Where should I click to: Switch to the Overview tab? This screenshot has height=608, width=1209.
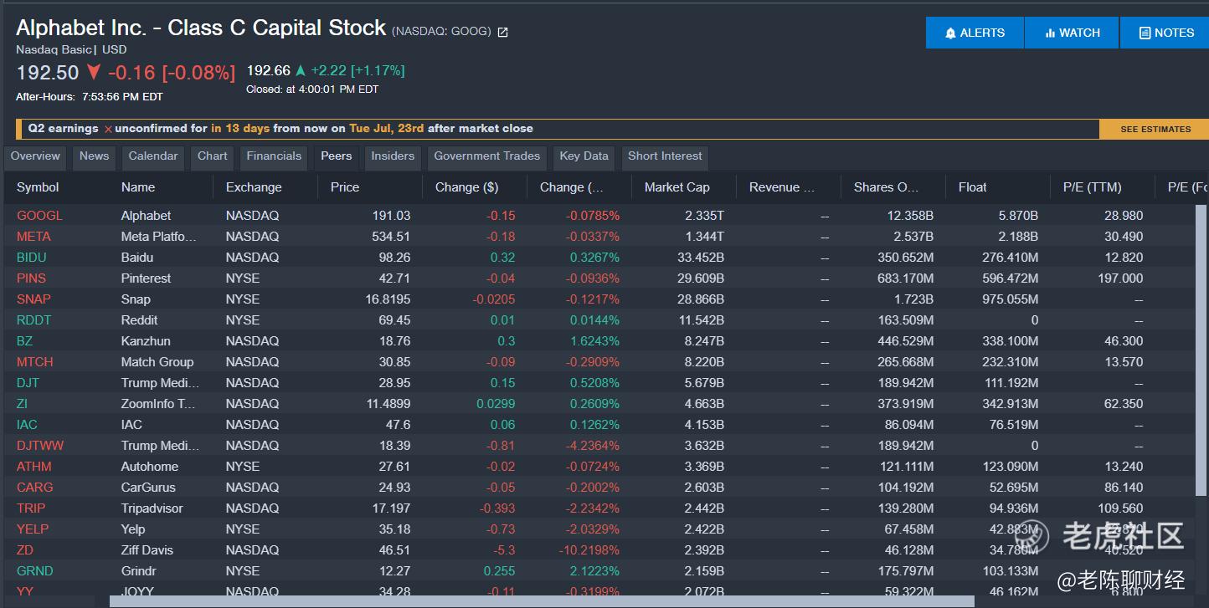[x=35, y=156]
